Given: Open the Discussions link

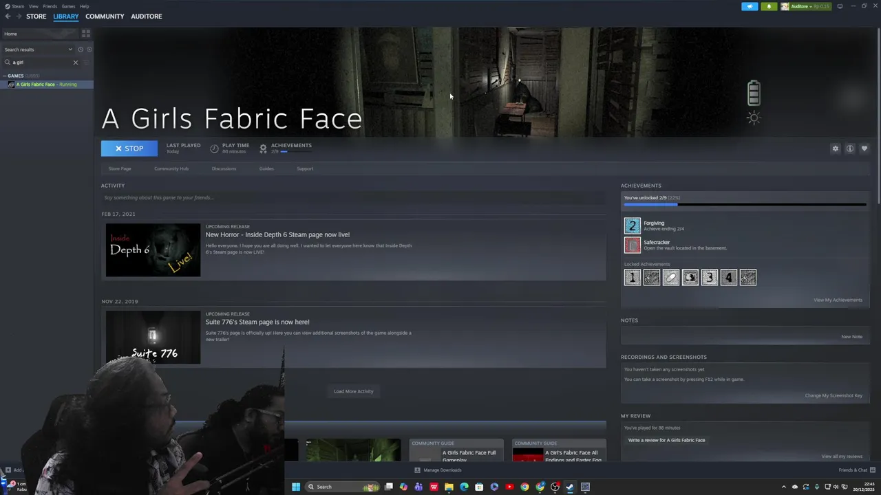Looking at the screenshot, I should point(224,168).
